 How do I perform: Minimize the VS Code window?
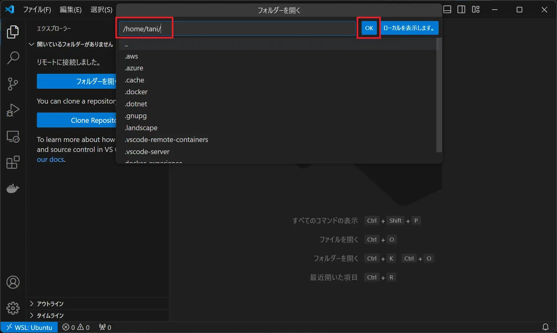(x=495, y=10)
